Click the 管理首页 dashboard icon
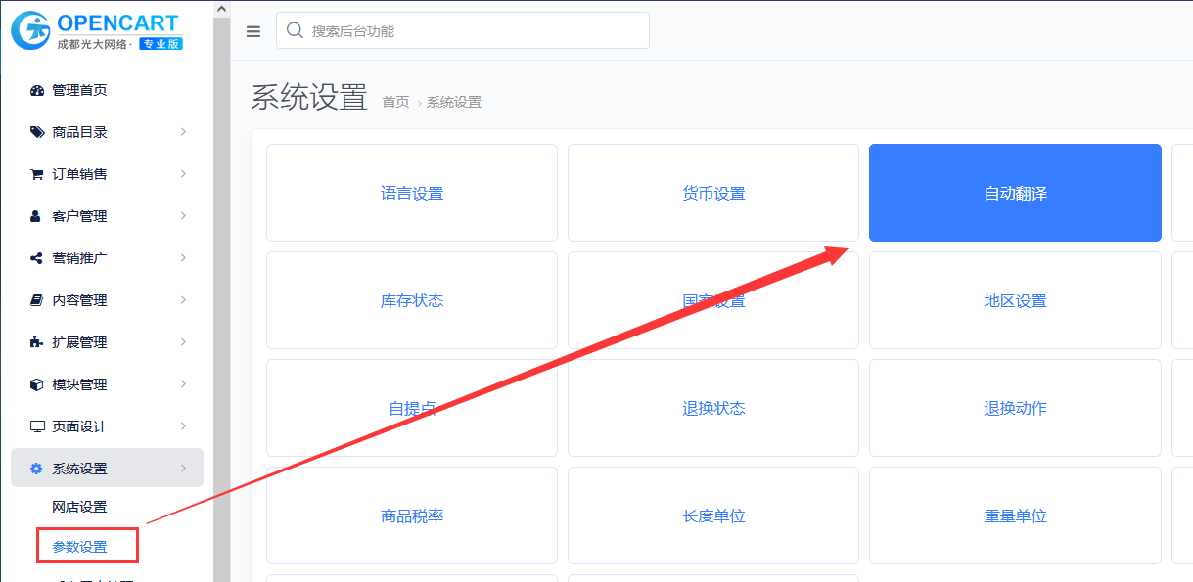Viewport: 1193px width, 582px height. click(x=37, y=90)
